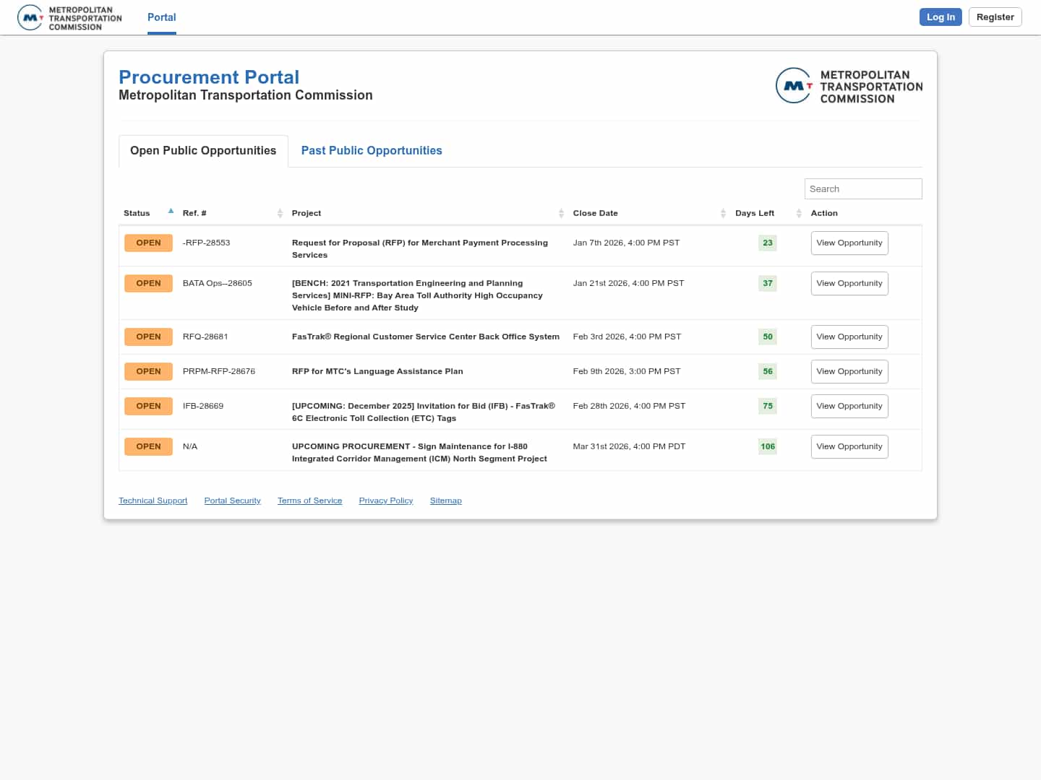Viewport: 1041px width, 780px height.
Task: Click the MTC logo in the top navigation
Action: click(70, 18)
